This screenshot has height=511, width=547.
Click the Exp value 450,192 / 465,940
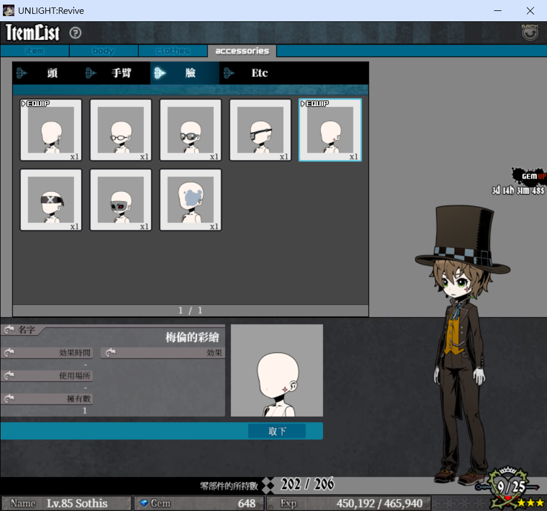tap(379, 504)
